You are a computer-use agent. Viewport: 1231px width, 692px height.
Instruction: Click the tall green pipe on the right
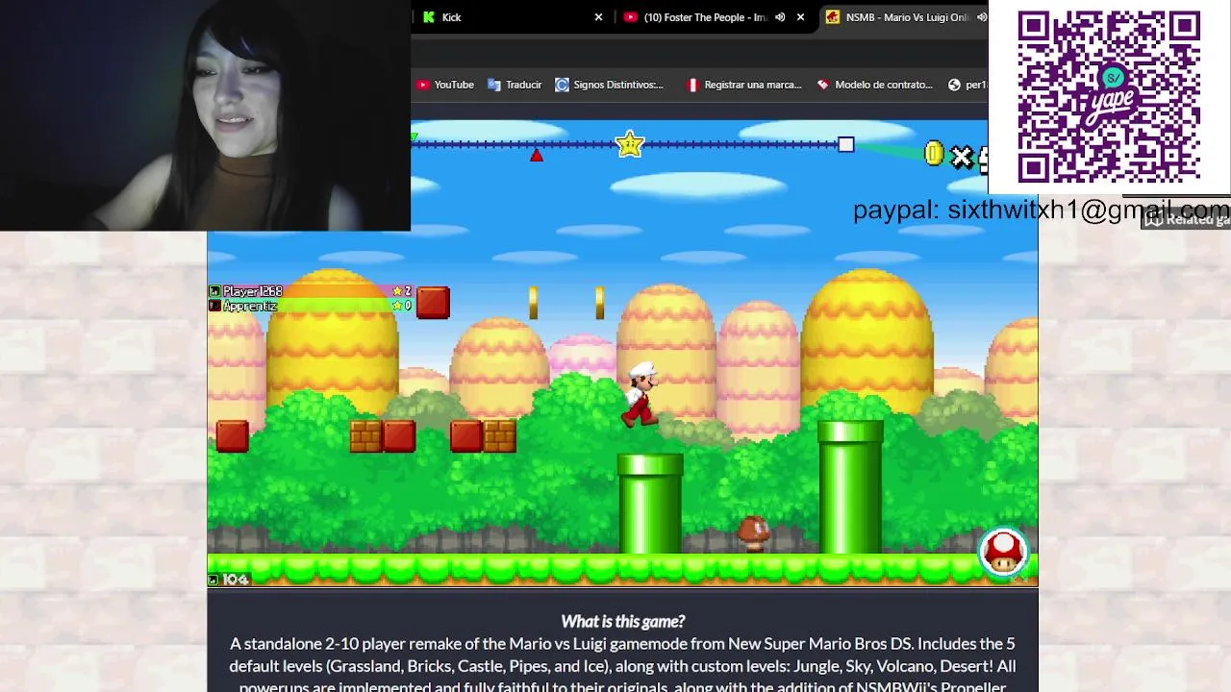click(x=850, y=487)
